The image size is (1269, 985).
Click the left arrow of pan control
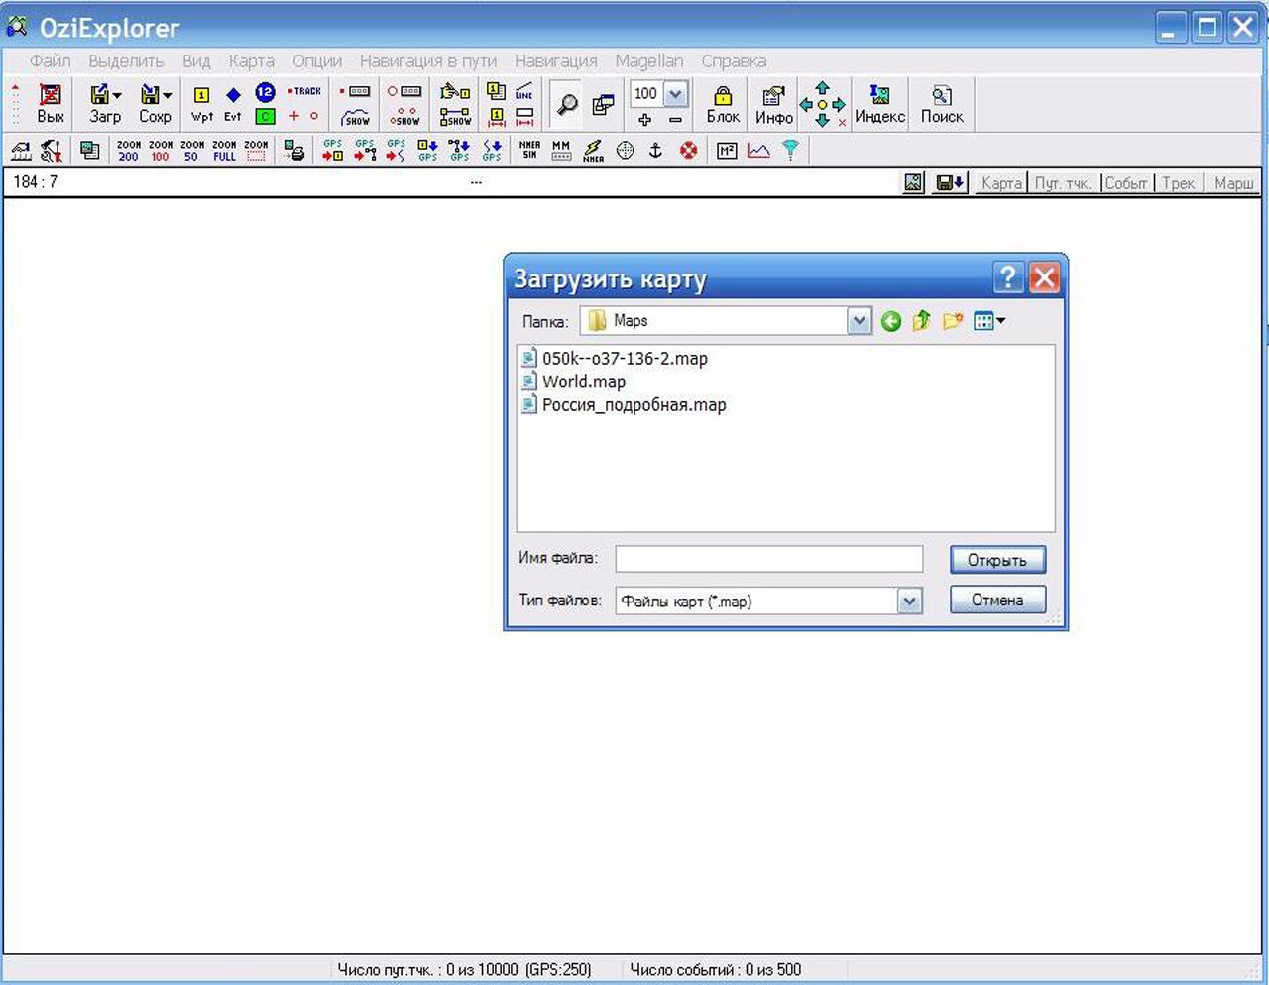click(x=806, y=104)
